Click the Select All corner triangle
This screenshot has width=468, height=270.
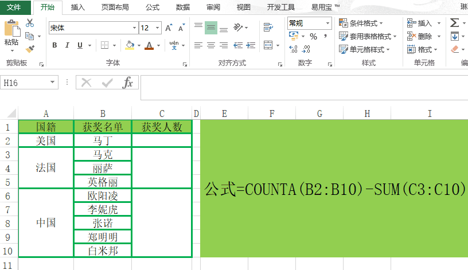click(11, 113)
